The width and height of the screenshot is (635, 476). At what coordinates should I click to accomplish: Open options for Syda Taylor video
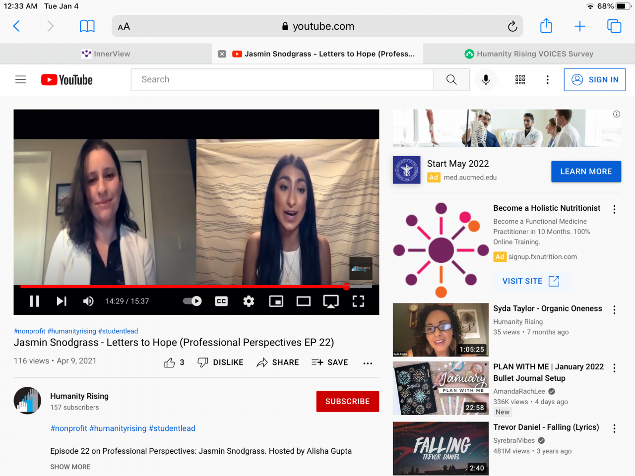[614, 310]
